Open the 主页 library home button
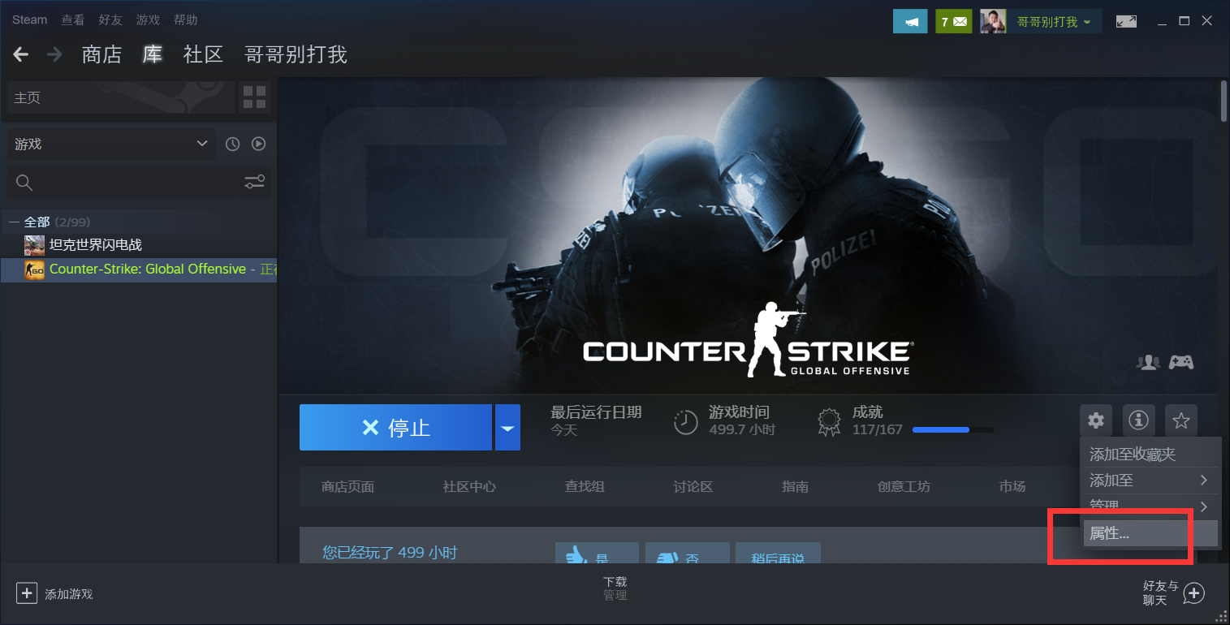The height and width of the screenshot is (625, 1230). tap(122, 97)
